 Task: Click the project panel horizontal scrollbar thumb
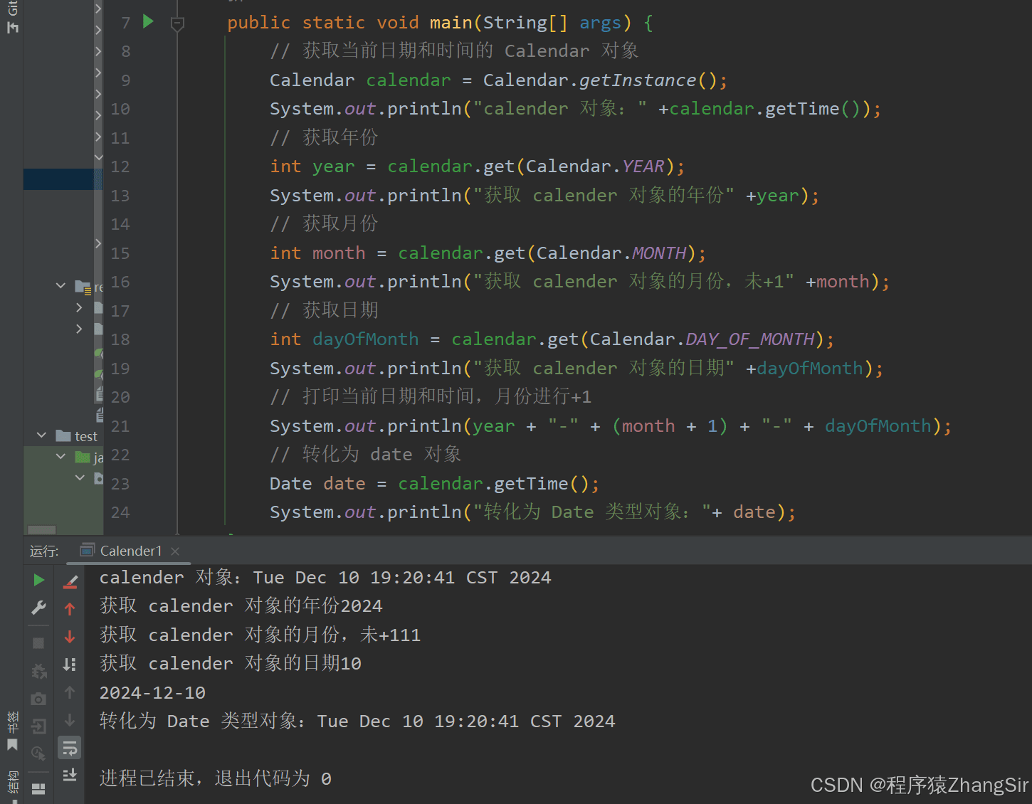pos(42,530)
